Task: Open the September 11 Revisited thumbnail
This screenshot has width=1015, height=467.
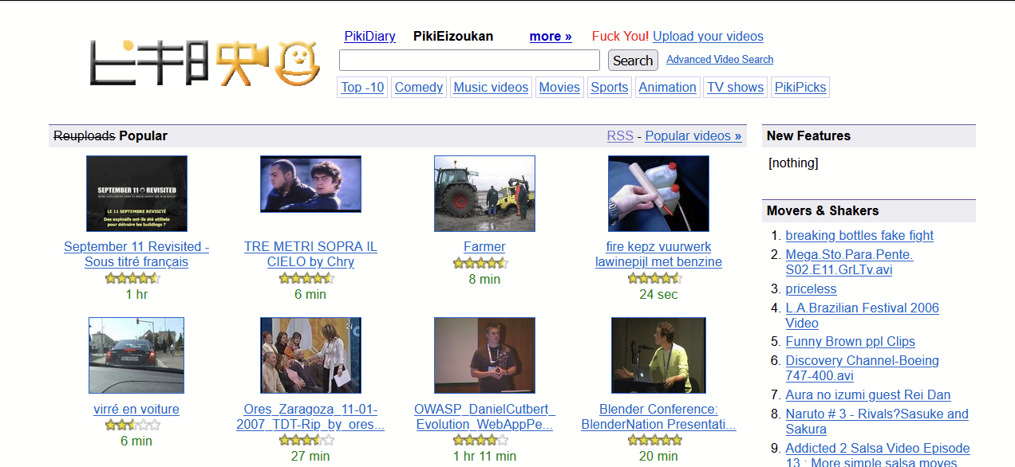Action: click(136, 194)
